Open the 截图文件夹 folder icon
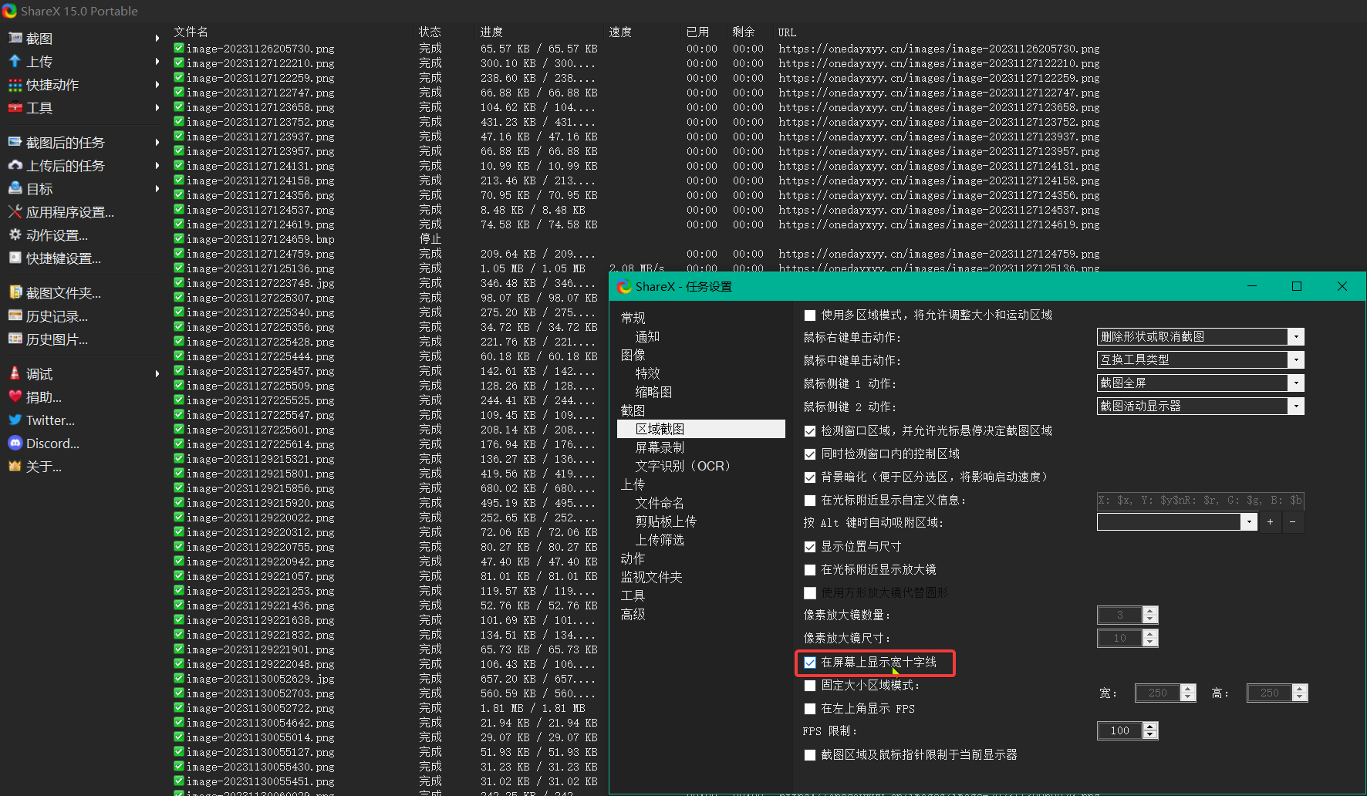Image resolution: width=1367 pixels, height=796 pixels. point(15,292)
